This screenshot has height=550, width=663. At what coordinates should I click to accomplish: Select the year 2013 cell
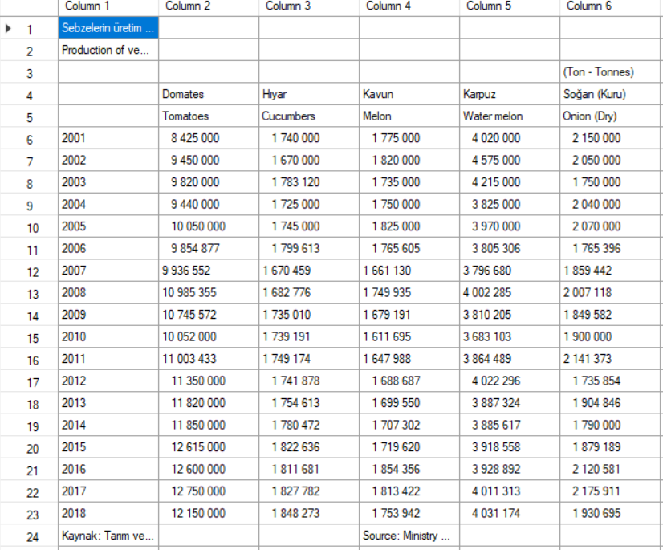click(x=108, y=402)
